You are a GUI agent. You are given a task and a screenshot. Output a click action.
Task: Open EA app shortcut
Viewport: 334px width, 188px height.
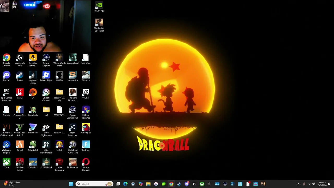[33, 94]
